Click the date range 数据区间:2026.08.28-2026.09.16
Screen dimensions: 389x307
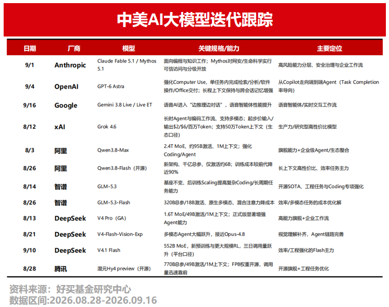pyautogui.click(x=83, y=300)
